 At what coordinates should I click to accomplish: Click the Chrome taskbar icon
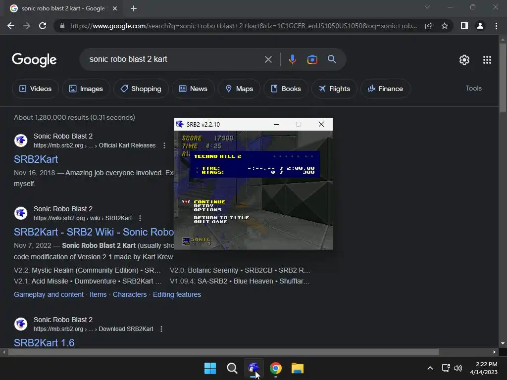click(275, 368)
